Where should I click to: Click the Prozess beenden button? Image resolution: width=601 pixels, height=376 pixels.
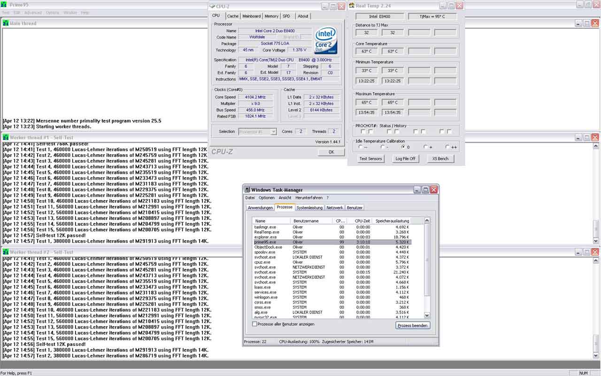point(413,325)
